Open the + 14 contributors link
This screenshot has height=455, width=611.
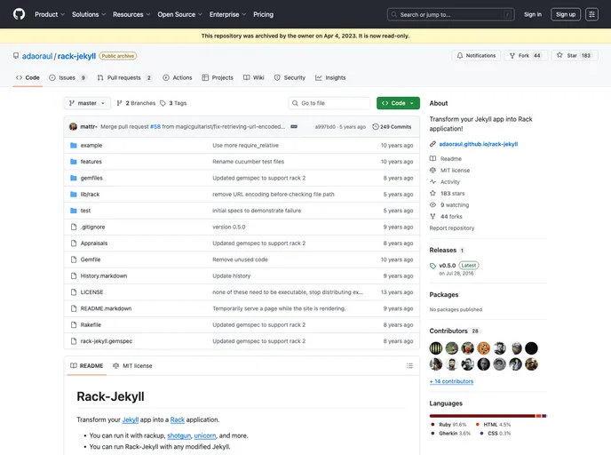(x=451, y=381)
